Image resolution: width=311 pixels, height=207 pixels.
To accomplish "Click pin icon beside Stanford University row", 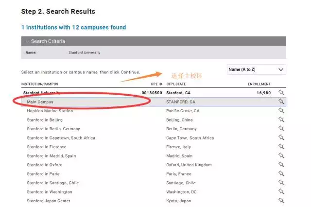I will coord(281,92).
